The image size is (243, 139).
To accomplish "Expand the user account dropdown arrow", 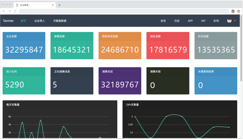I will (235, 21).
